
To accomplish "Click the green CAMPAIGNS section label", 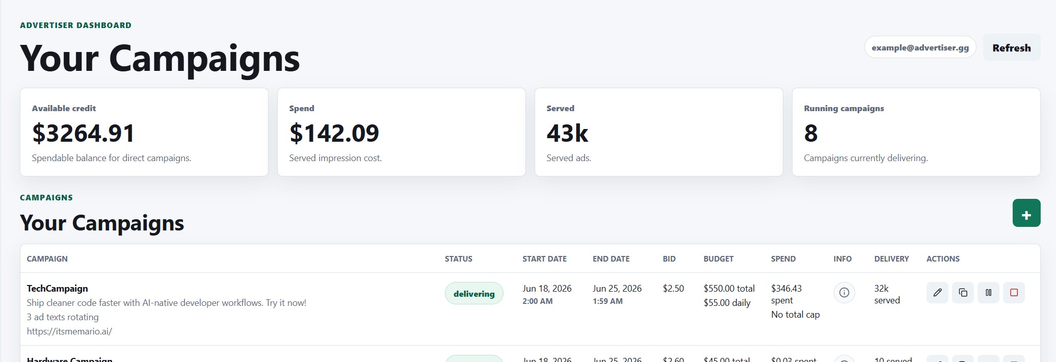I will point(46,198).
